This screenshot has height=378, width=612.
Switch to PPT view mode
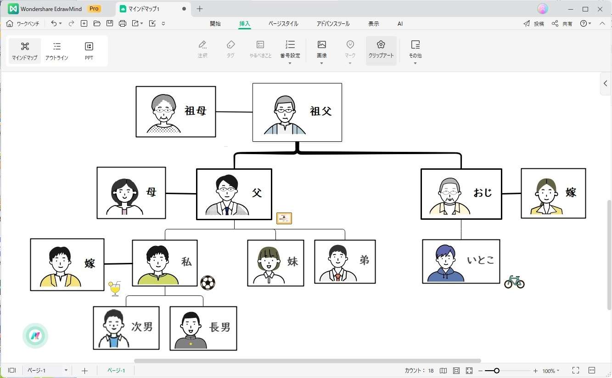coord(89,50)
